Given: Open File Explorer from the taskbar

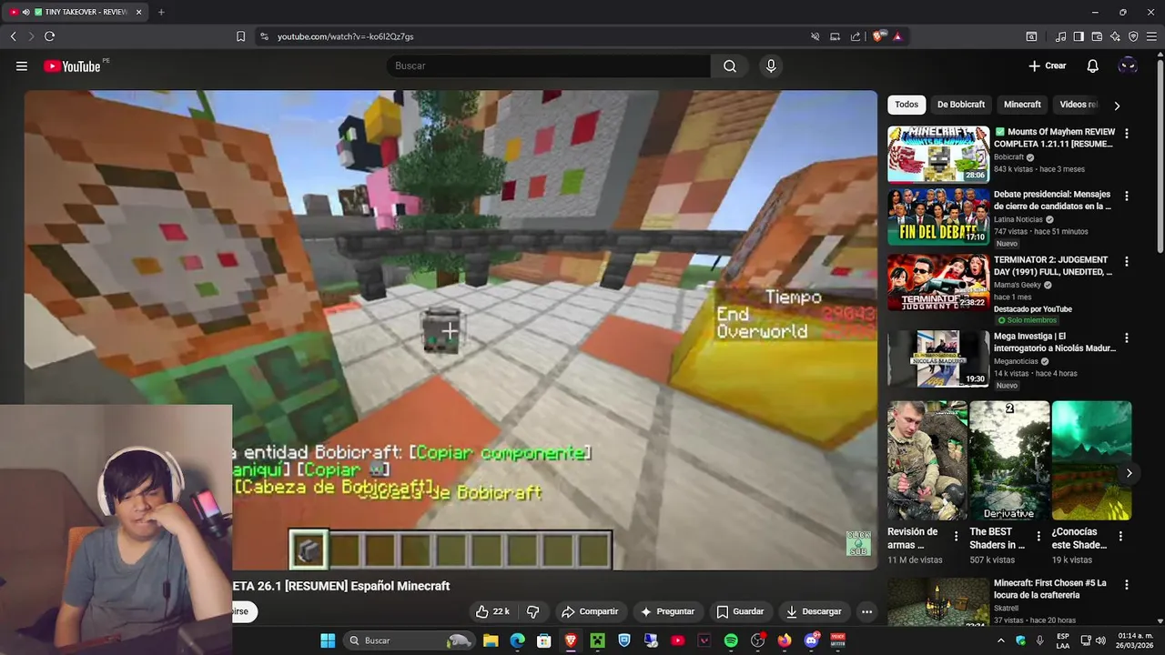Looking at the screenshot, I should [491, 640].
